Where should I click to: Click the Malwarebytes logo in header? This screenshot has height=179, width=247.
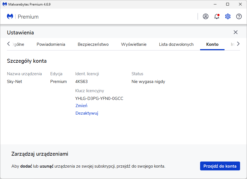pyautogui.click(x=10, y=16)
